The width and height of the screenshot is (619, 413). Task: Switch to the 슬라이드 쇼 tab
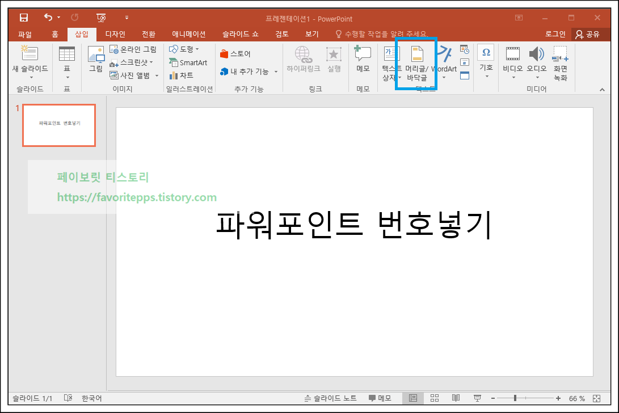(x=240, y=35)
